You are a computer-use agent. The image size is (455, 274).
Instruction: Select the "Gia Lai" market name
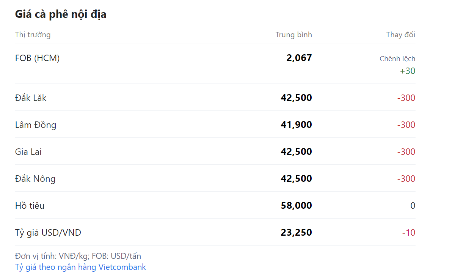(x=28, y=152)
